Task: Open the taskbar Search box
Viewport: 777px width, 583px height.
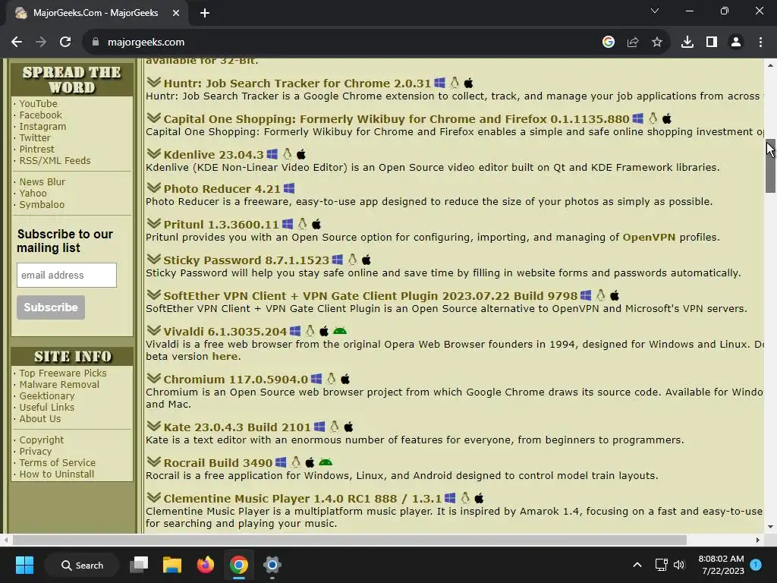Action: tap(82, 565)
